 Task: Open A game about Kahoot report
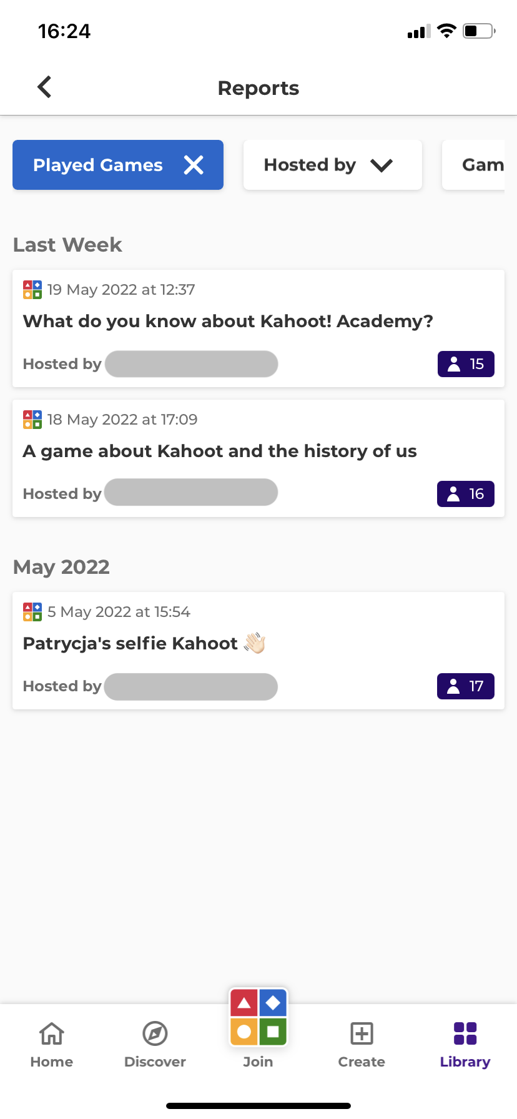coord(220,451)
